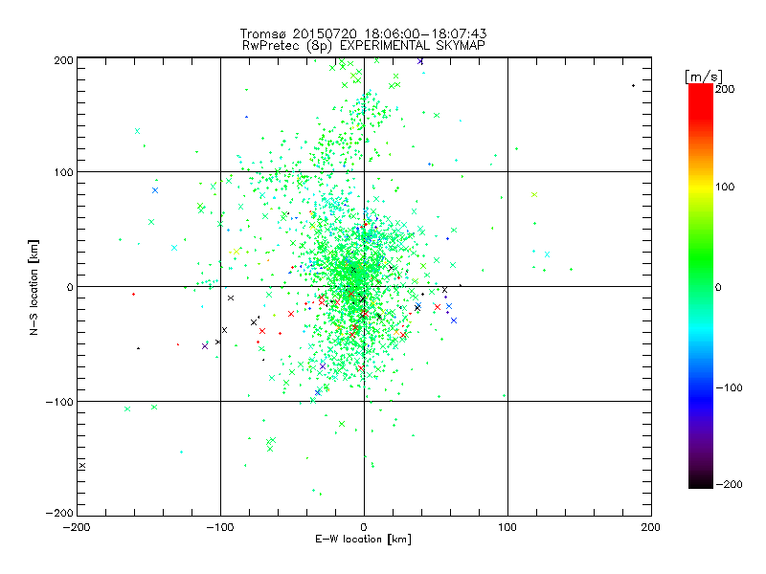Click the y-axis tick label "−200"
Image resolution: width=766 pixels, height=574 pixels.
pos(59,513)
